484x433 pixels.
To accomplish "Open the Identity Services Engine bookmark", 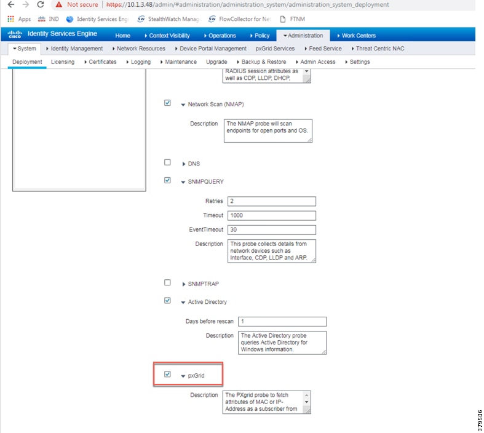I will point(97,19).
